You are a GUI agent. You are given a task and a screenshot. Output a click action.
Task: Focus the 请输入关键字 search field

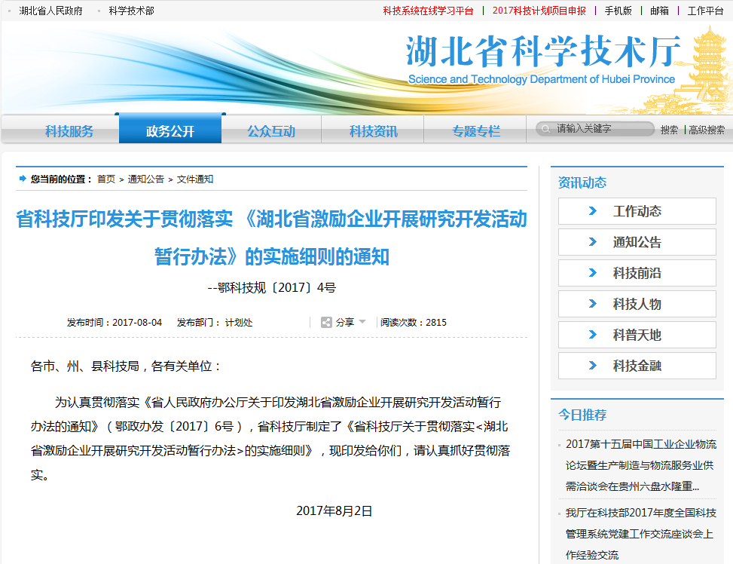click(x=603, y=129)
